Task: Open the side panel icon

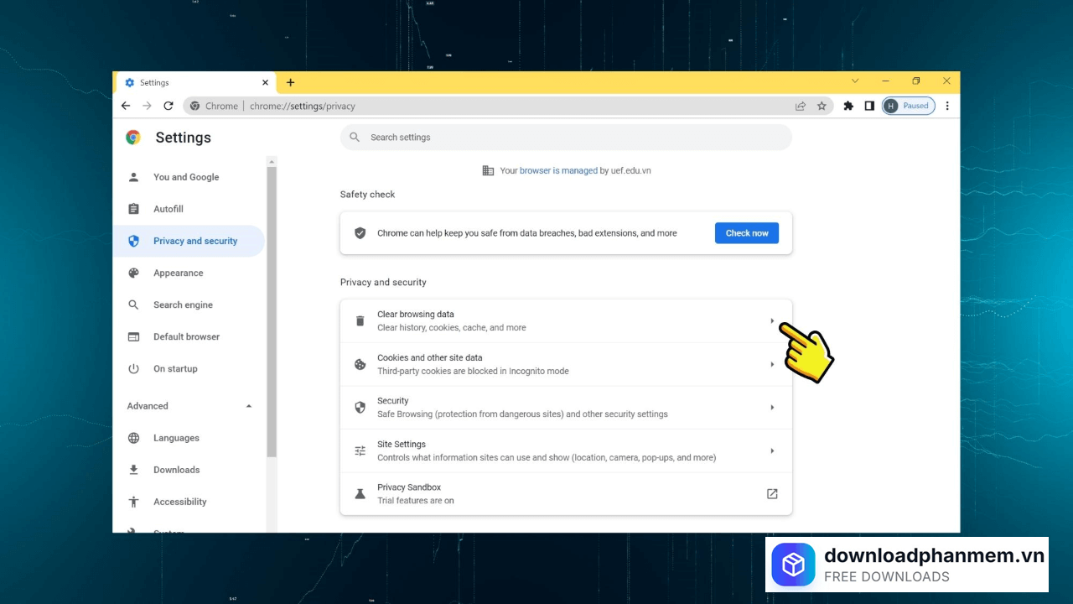Action: click(x=869, y=106)
